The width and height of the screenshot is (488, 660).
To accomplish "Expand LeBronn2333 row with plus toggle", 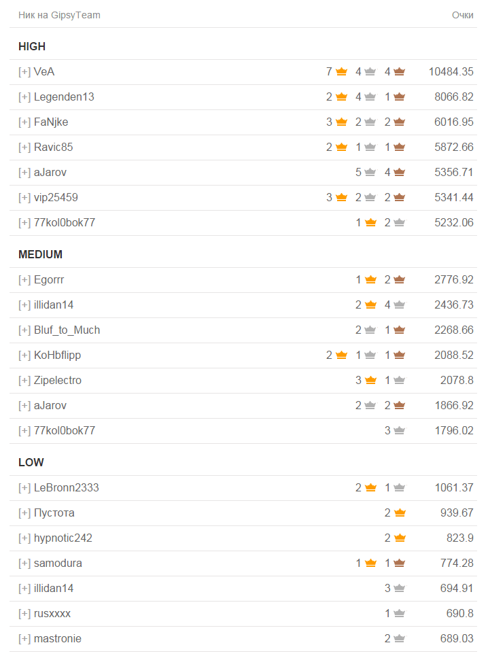I will (24, 488).
